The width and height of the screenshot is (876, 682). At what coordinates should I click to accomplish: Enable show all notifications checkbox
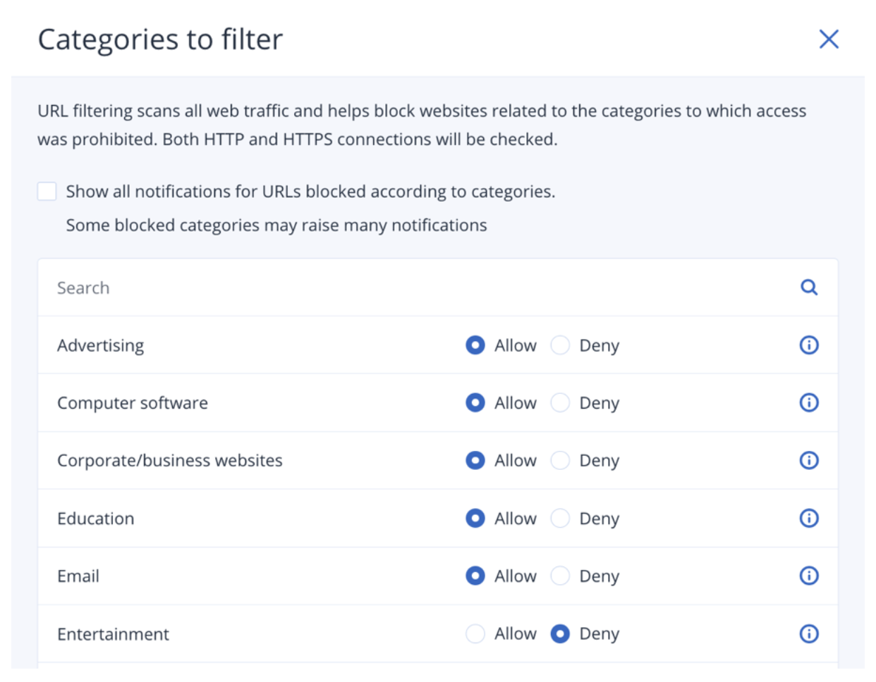tap(47, 192)
